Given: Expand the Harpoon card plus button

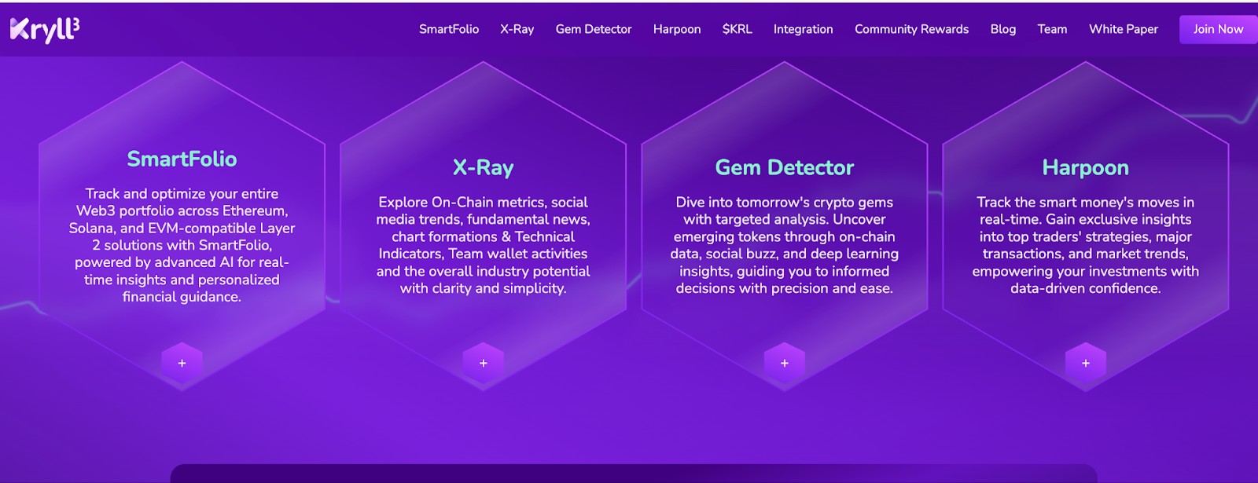Looking at the screenshot, I should click(x=1086, y=363).
